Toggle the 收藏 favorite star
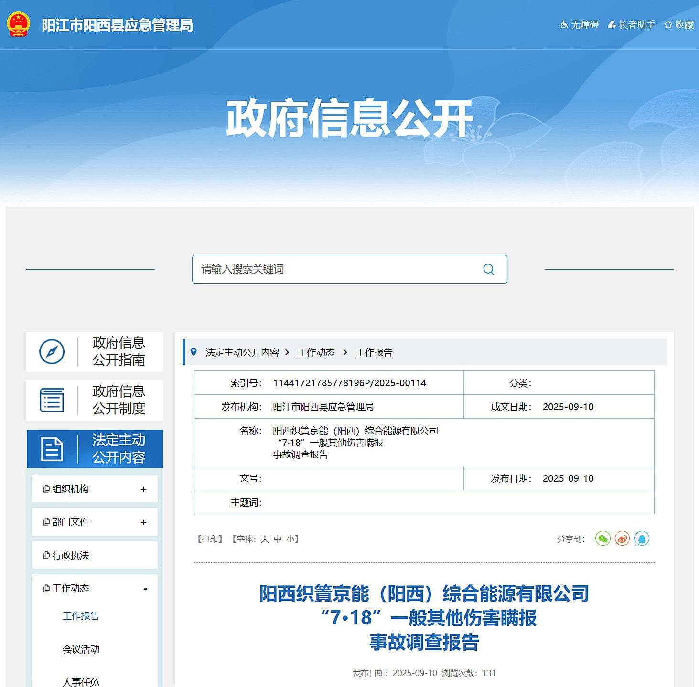This screenshot has height=687, width=699. click(x=679, y=25)
